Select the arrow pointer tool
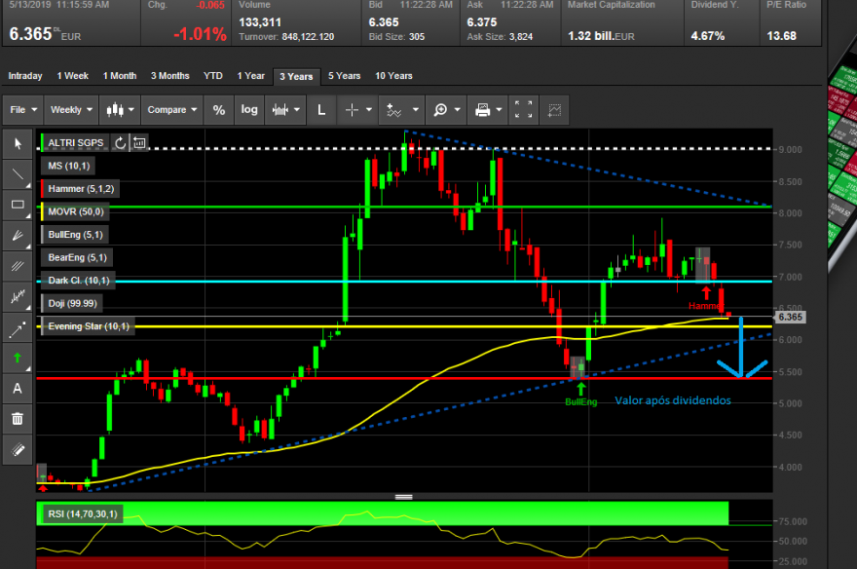This screenshot has height=569, width=857. [x=18, y=144]
